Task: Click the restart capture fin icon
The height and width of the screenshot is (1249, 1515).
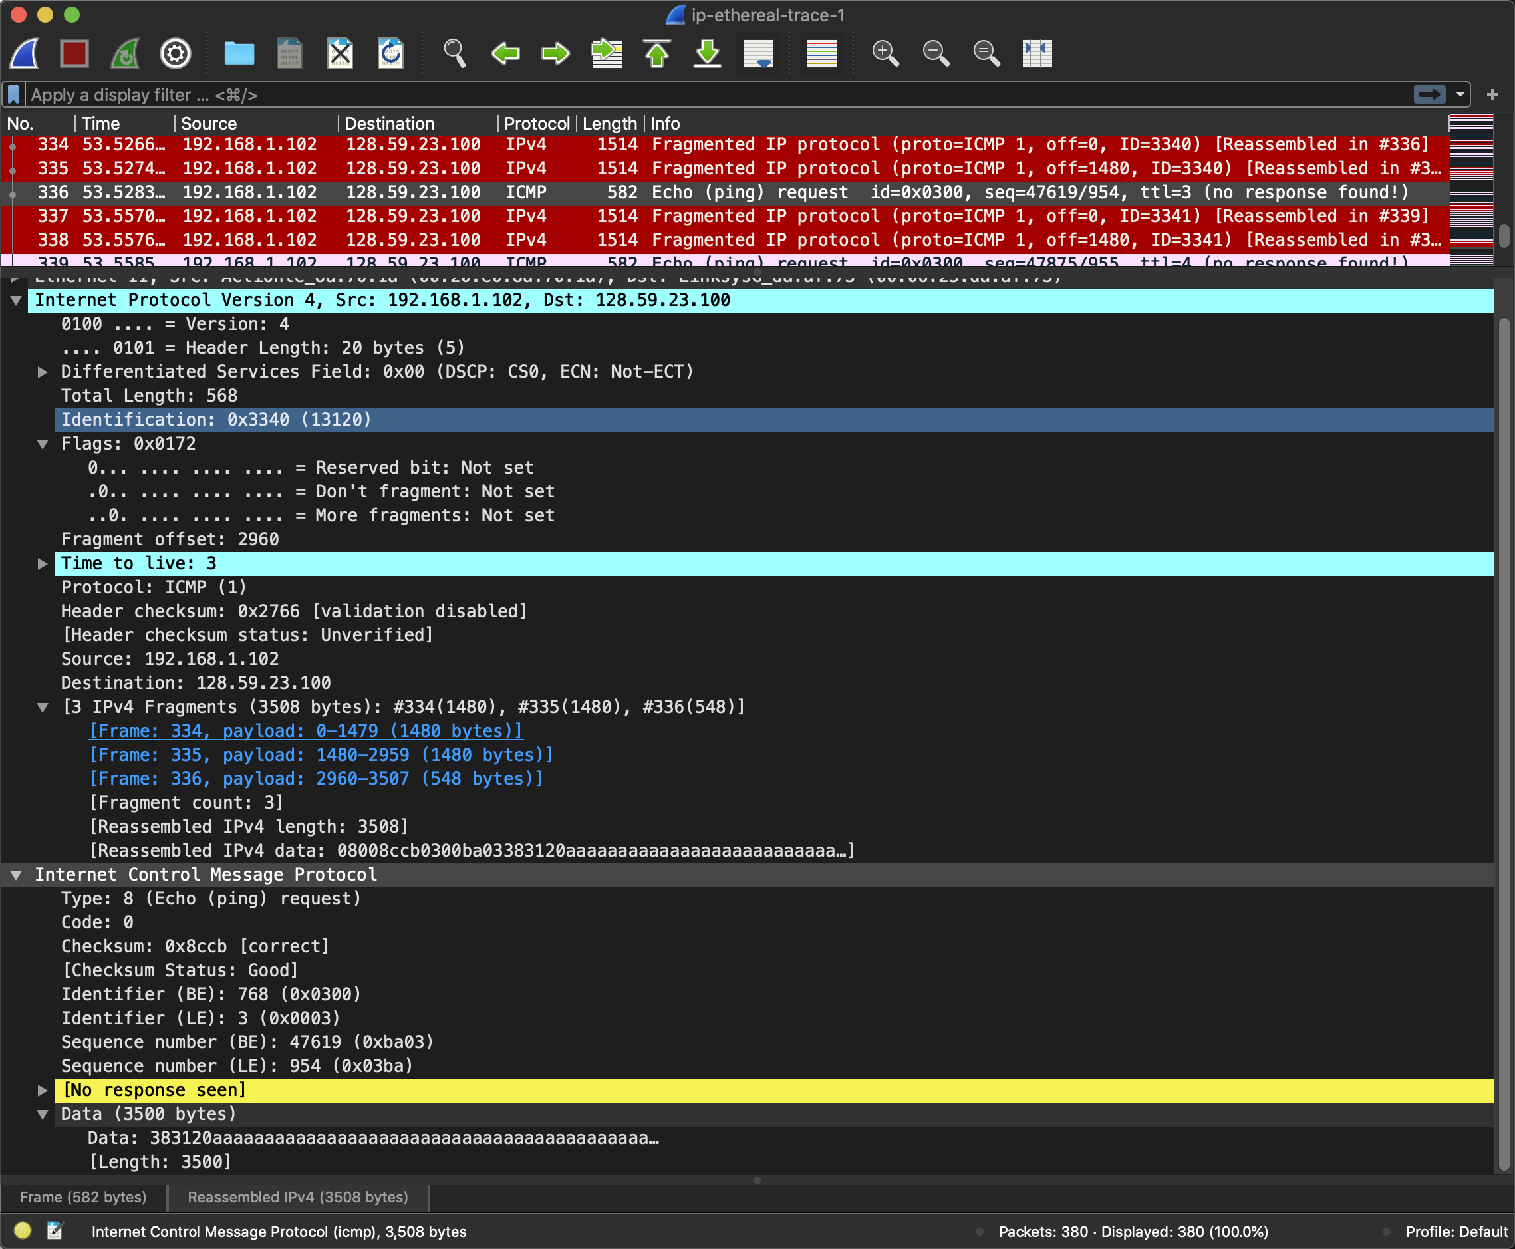Action: [124, 53]
